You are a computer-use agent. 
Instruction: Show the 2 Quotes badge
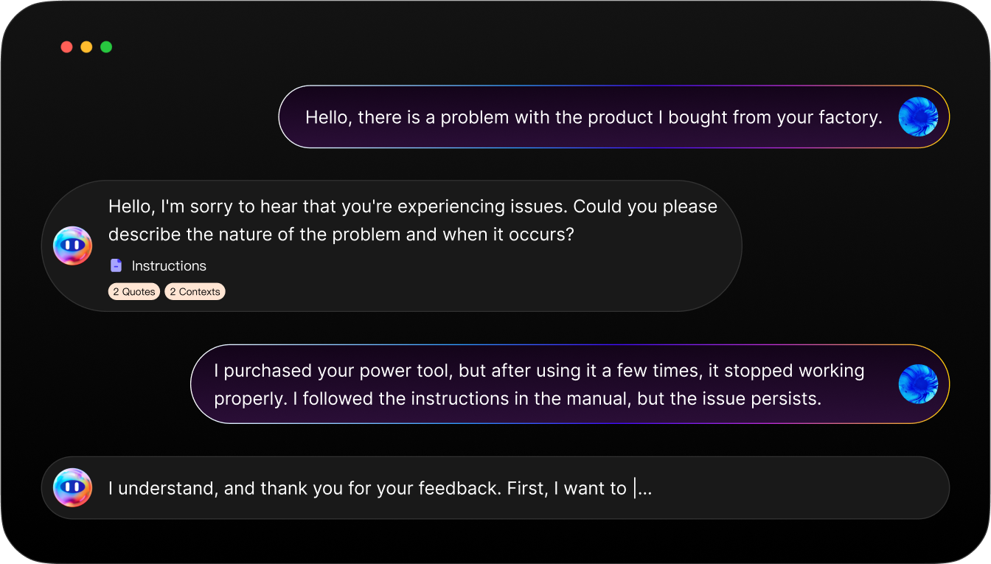coord(134,292)
